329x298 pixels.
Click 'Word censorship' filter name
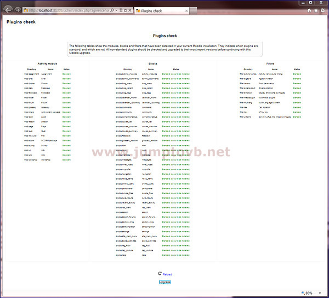(266, 84)
